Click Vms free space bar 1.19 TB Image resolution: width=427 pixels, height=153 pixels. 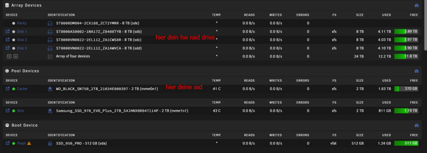407,110
